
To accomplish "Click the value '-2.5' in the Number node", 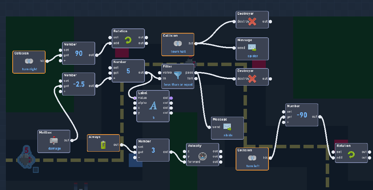I will (79, 84).
